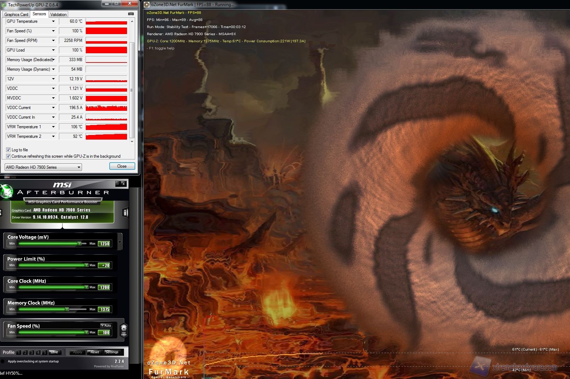Click the User Define fan gear icon

(124, 329)
